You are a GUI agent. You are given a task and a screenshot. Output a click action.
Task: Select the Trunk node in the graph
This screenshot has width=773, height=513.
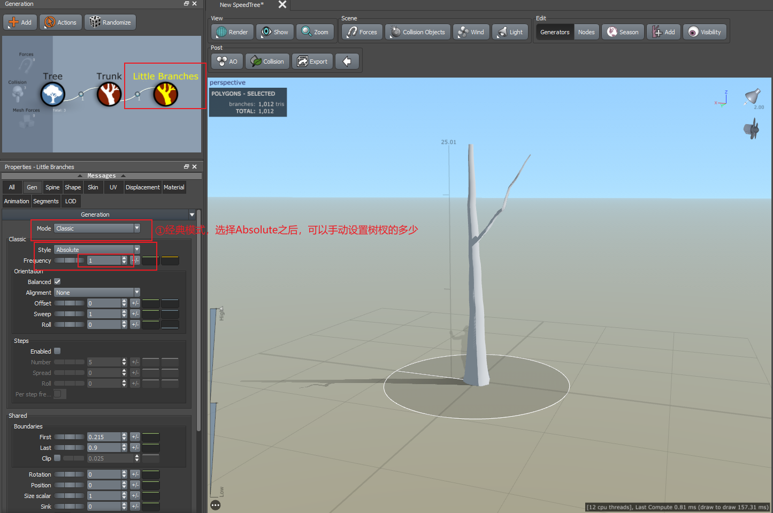(x=109, y=95)
